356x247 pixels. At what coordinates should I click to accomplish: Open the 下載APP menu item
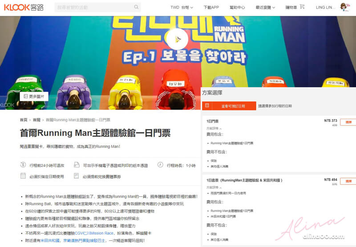pos(211,7)
